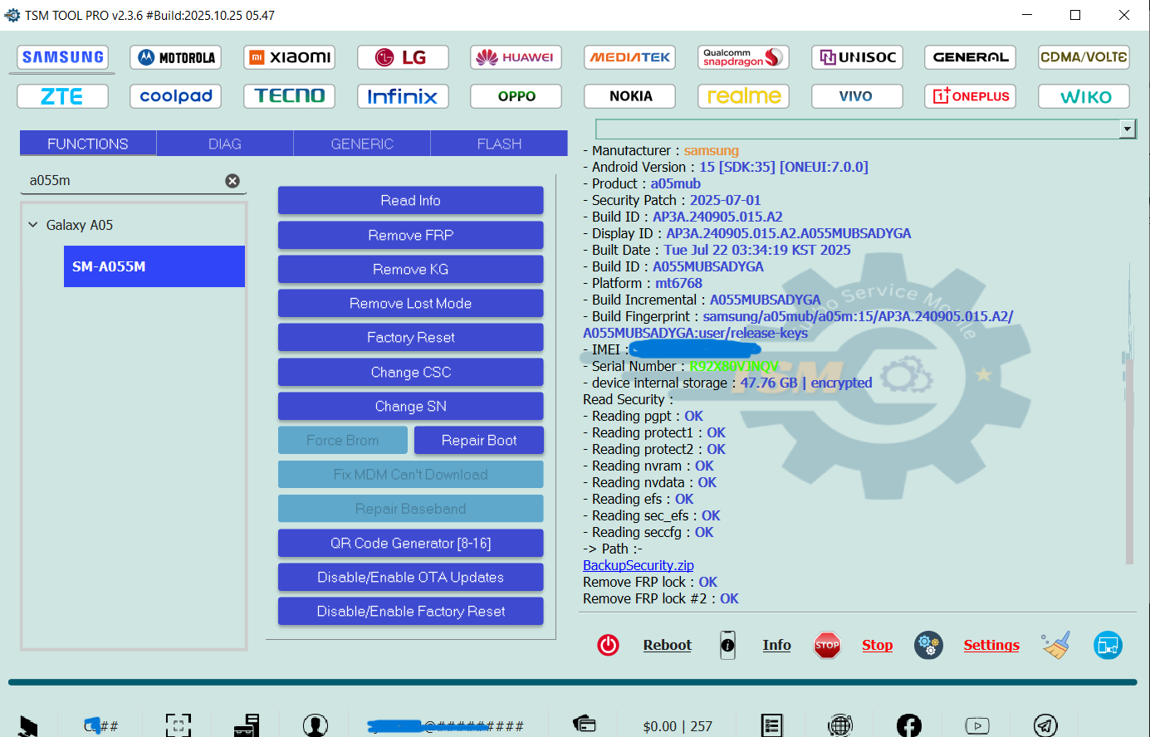Click the log panel vertical scrollbar
1150x737 pixels.
[x=1129, y=415]
